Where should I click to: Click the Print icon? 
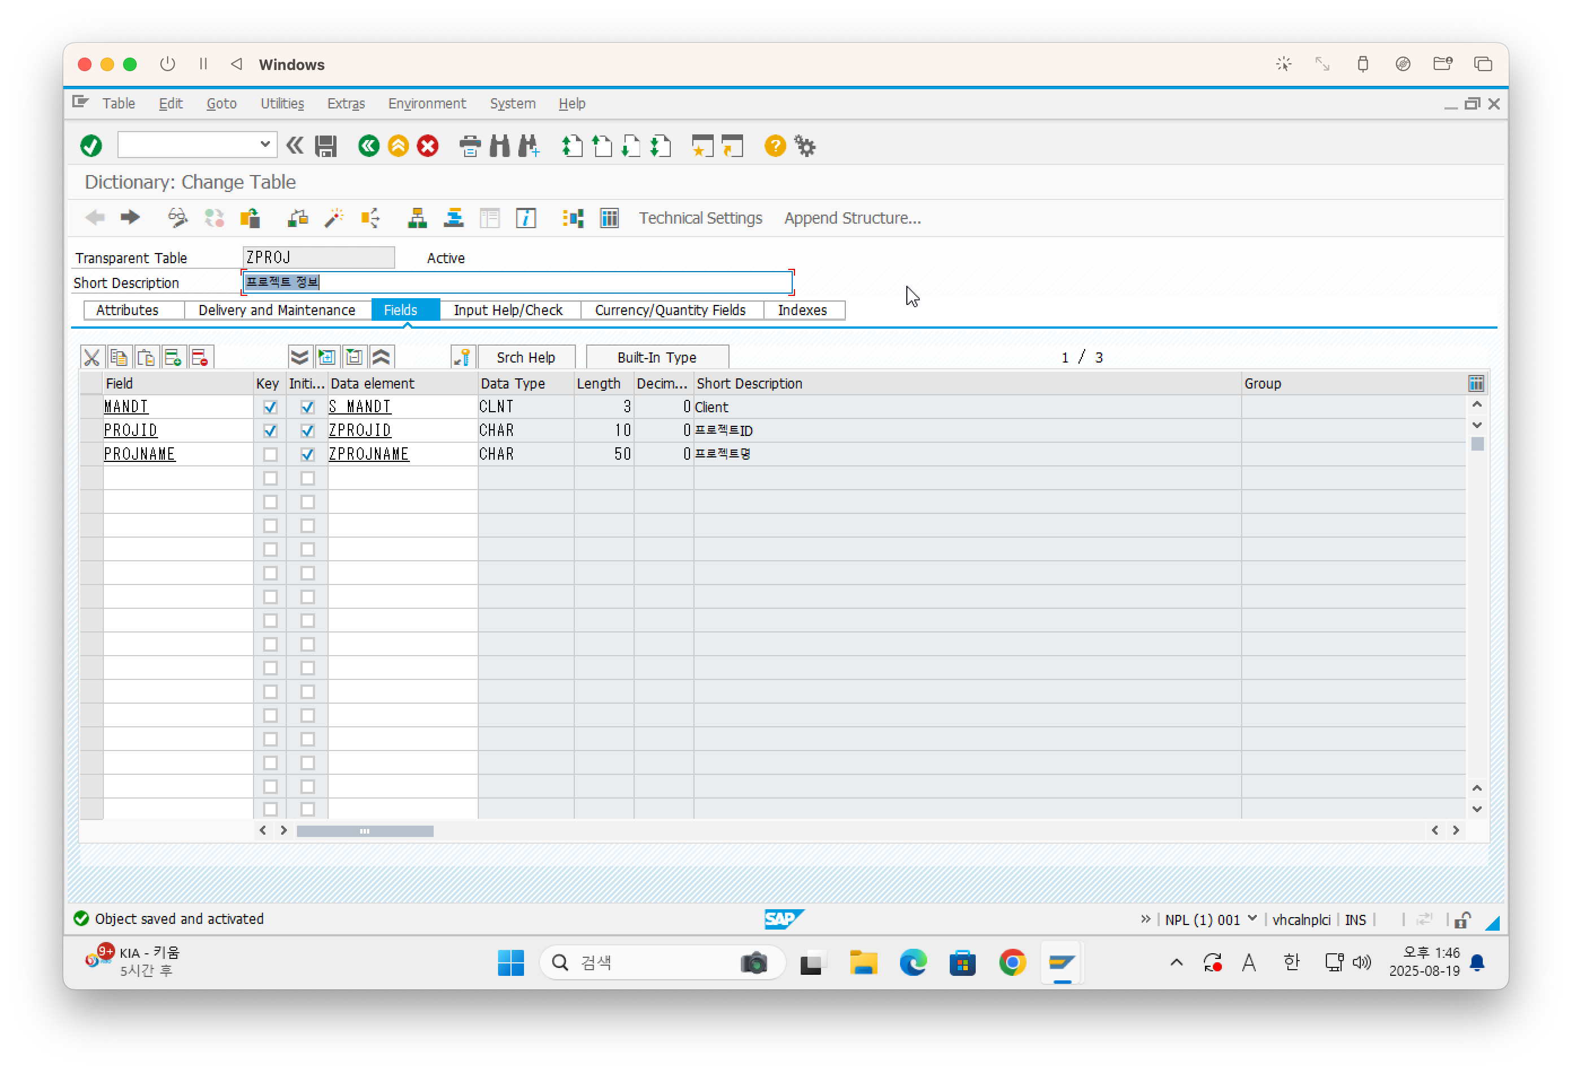[x=469, y=146]
